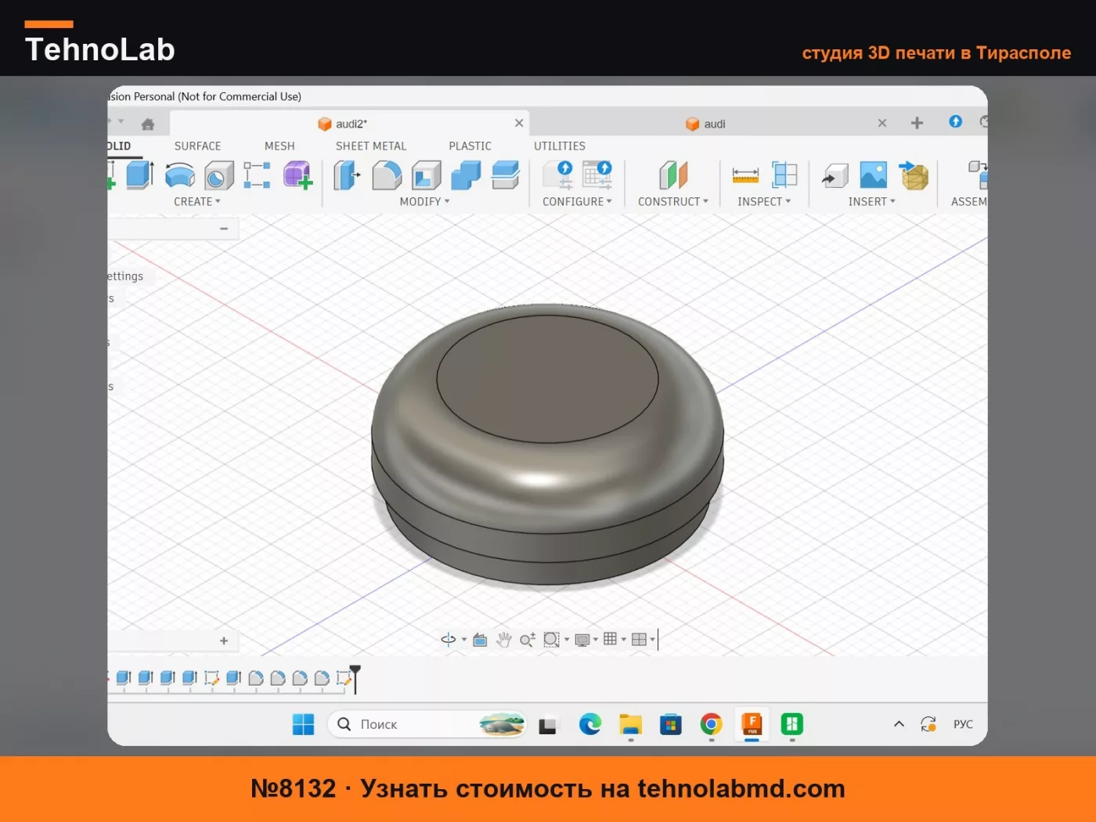Viewport: 1096px width, 822px height.
Task: Collapse the browser panel using minus button
Action: point(224,229)
